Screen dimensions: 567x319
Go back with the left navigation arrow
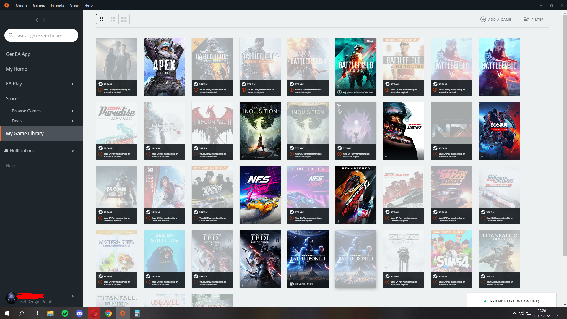click(37, 20)
